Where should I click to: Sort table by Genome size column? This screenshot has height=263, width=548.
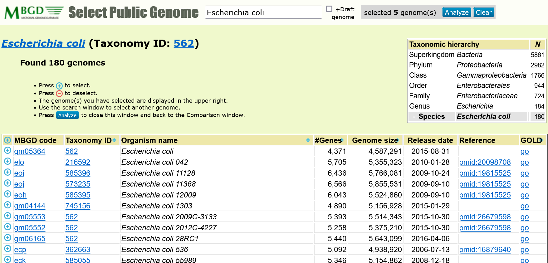398,140
